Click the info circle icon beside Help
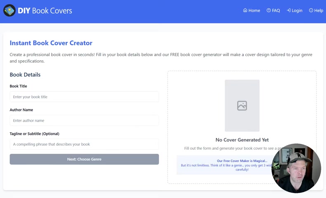Viewport: 326px width, 198px height. [311, 10]
